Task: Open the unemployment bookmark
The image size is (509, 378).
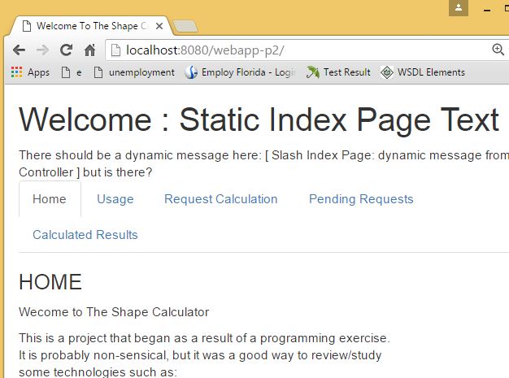Action: (x=134, y=72)
